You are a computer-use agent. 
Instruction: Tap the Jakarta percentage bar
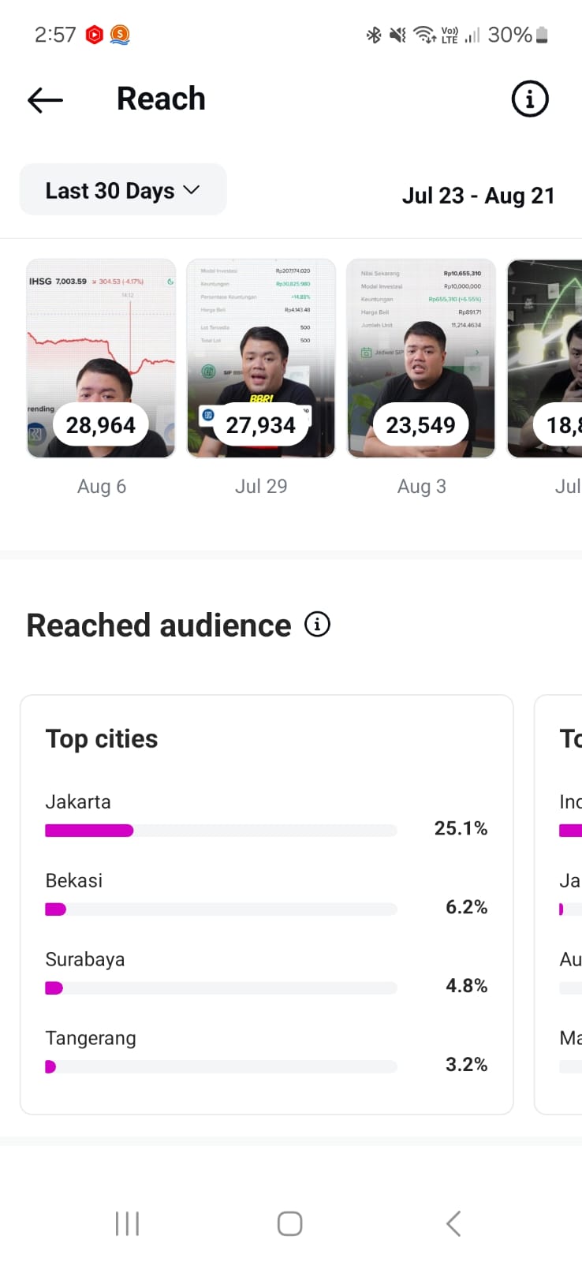(x=221, y=830)
